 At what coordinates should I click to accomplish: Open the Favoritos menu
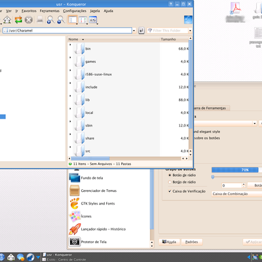click(x=29, y=10)
